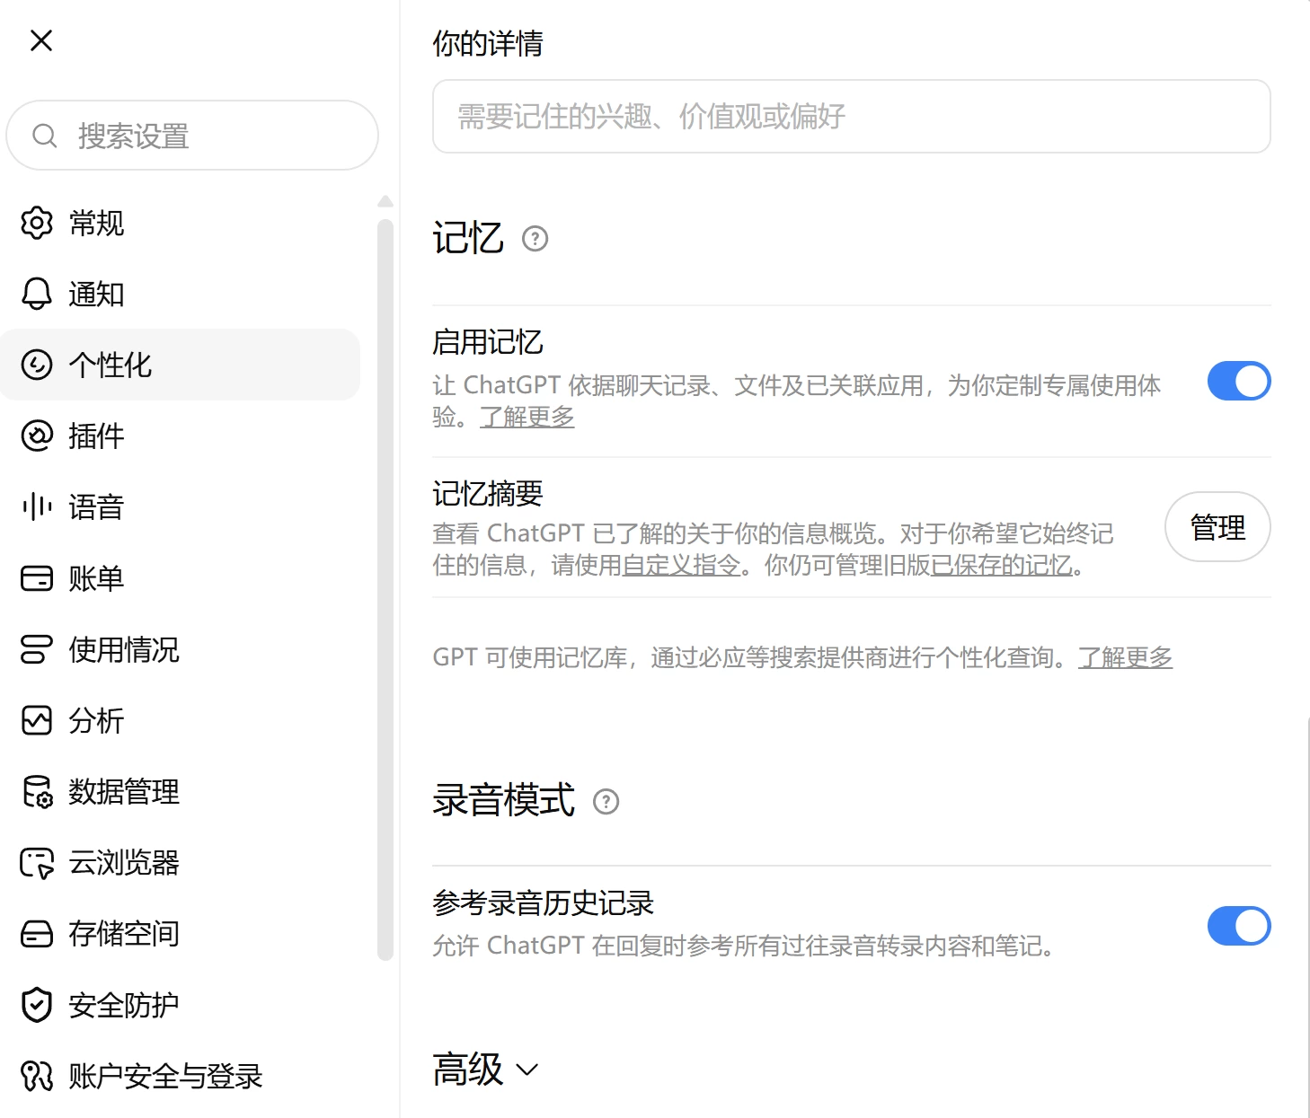Click the 个性化 sidebar icon

(37, 365)
